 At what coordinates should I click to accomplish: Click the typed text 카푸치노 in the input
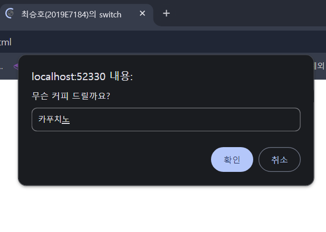coord(54,119)
